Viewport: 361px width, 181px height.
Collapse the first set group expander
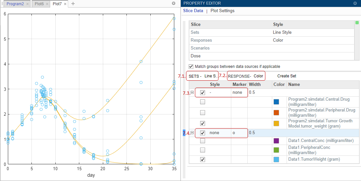click(192, 92)
